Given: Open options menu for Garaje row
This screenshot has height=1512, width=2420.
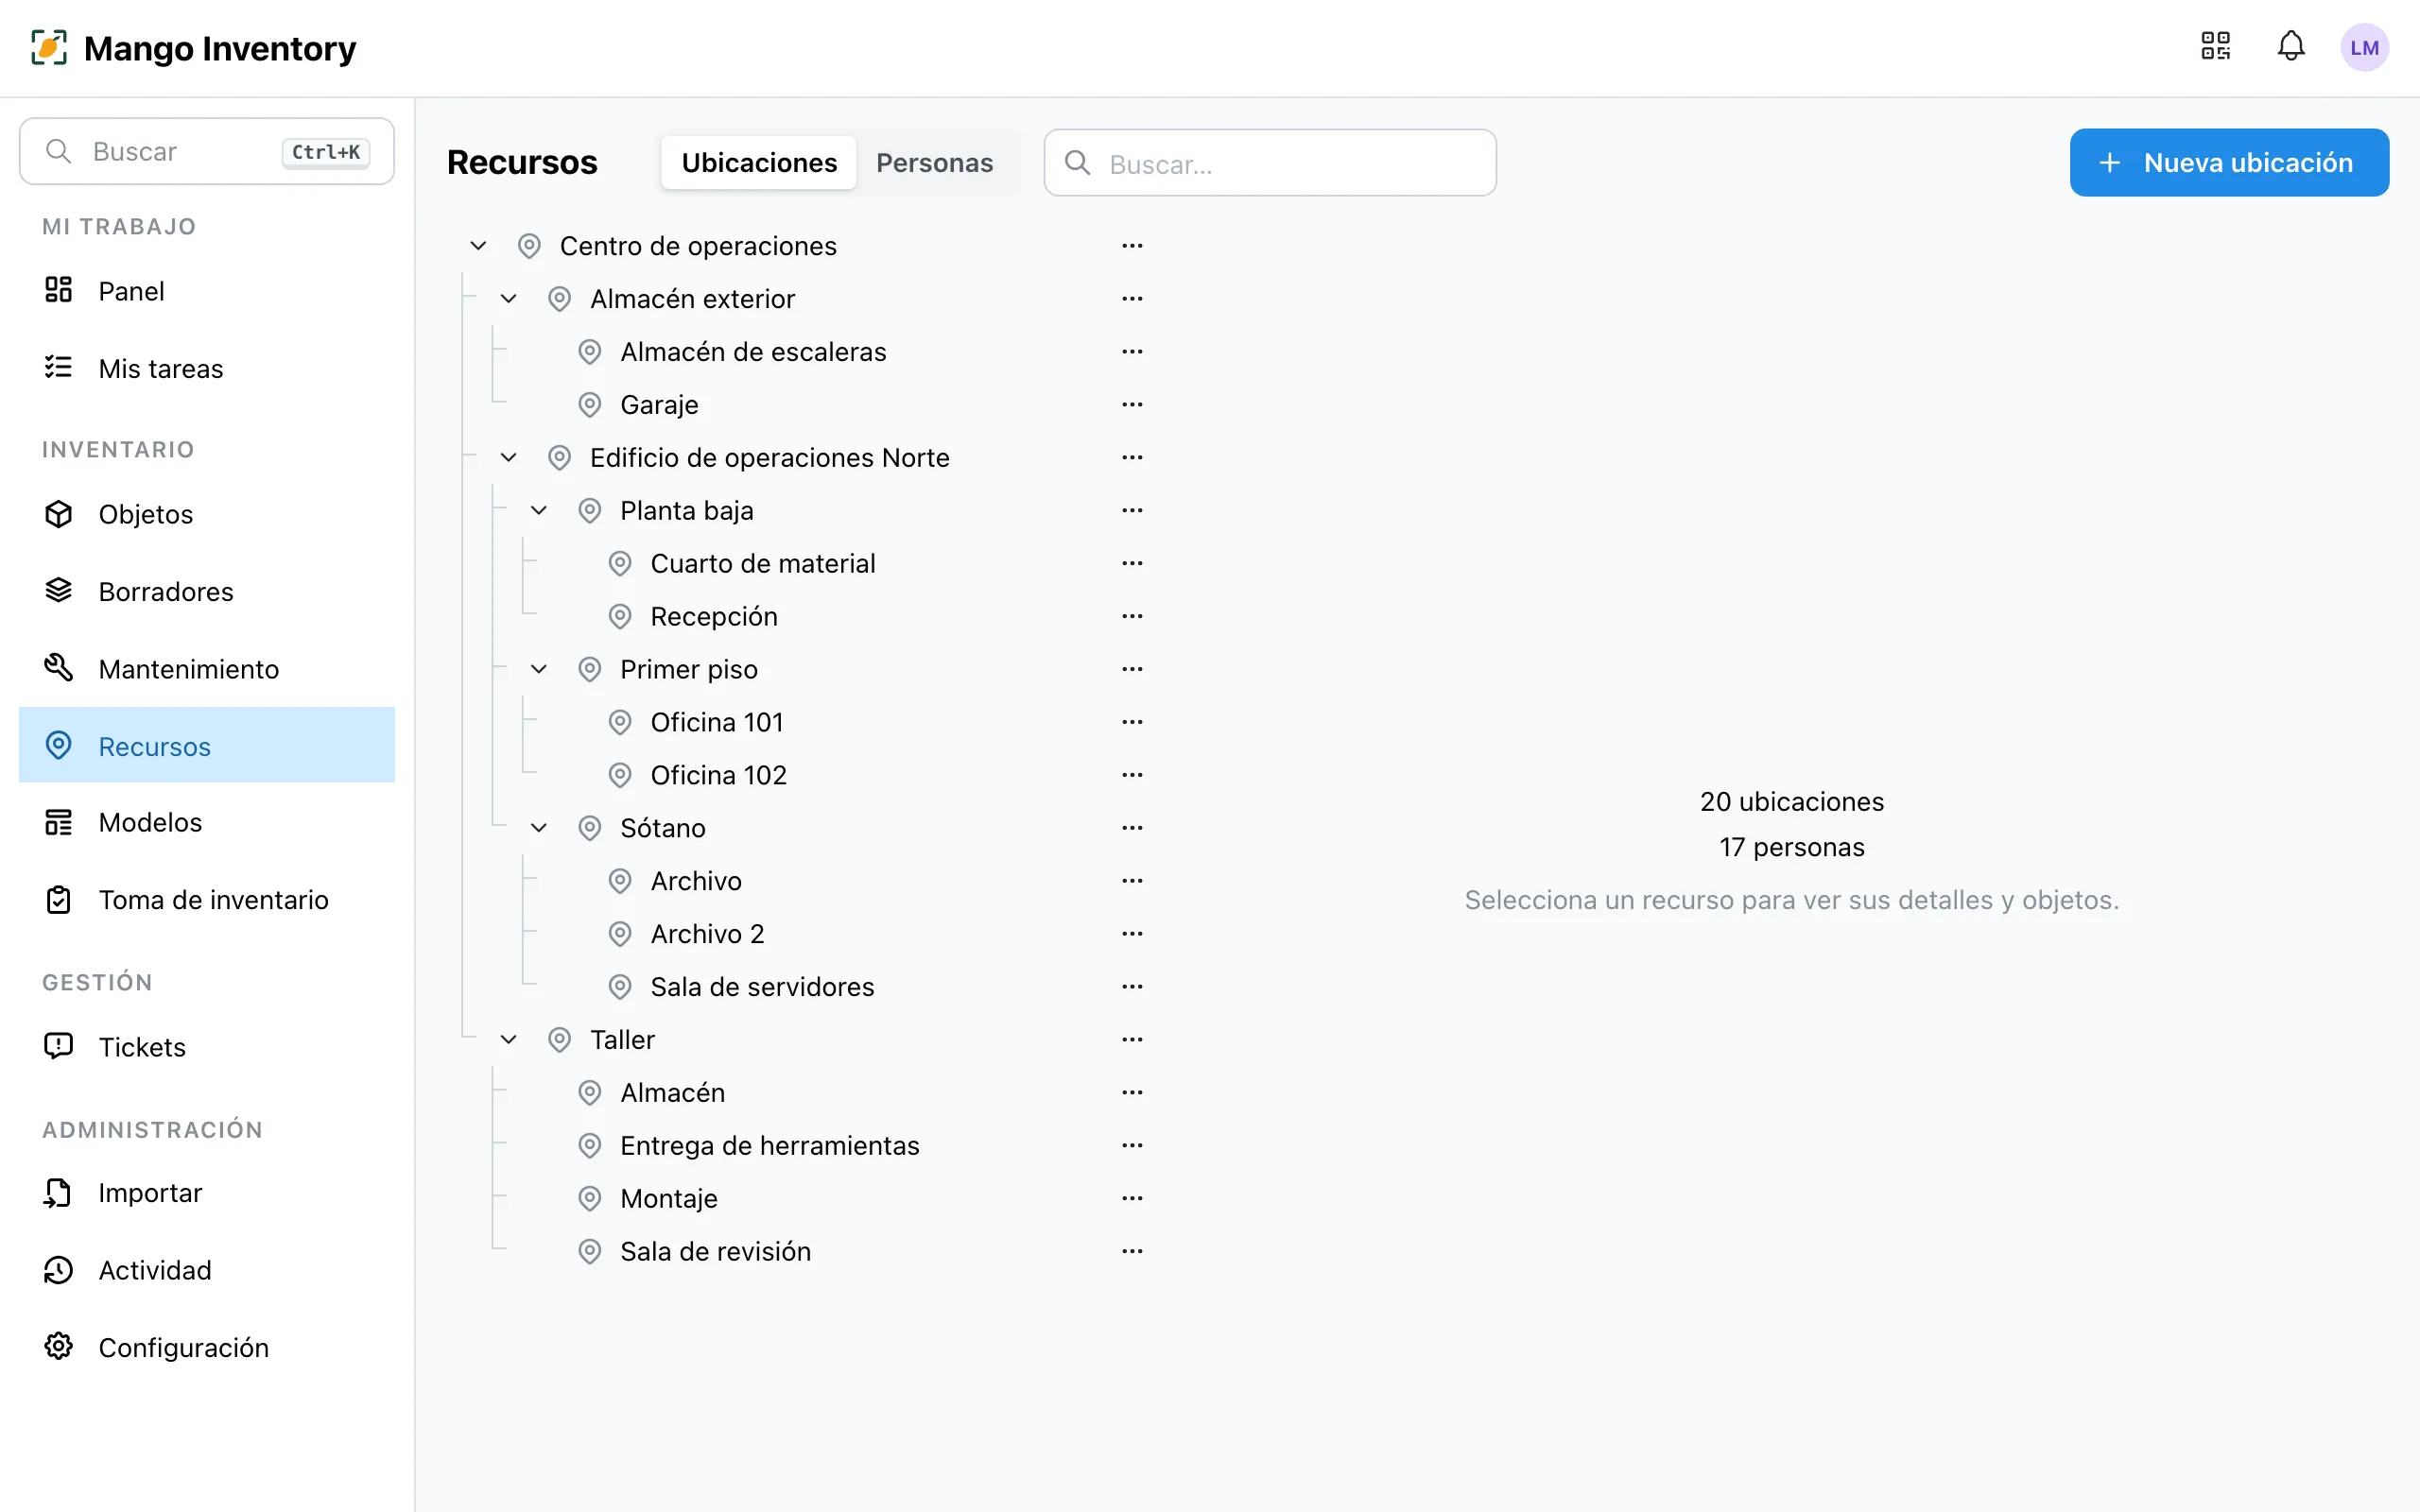Looking at the screenshot, I should pos(1132,405).
